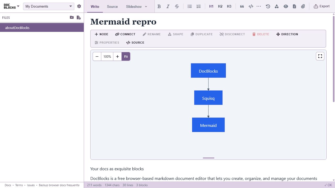Viewport: 335px width, 188px height.
Task: Click the Delete node tool
Action: [261, 34]
